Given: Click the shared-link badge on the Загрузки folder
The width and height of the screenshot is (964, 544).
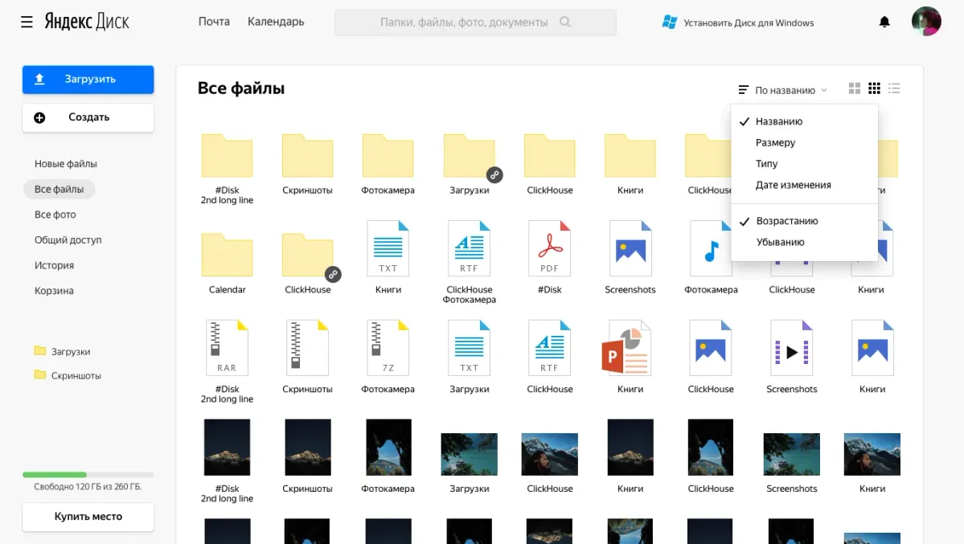Looking at the screenshot, I should point(495,174).
